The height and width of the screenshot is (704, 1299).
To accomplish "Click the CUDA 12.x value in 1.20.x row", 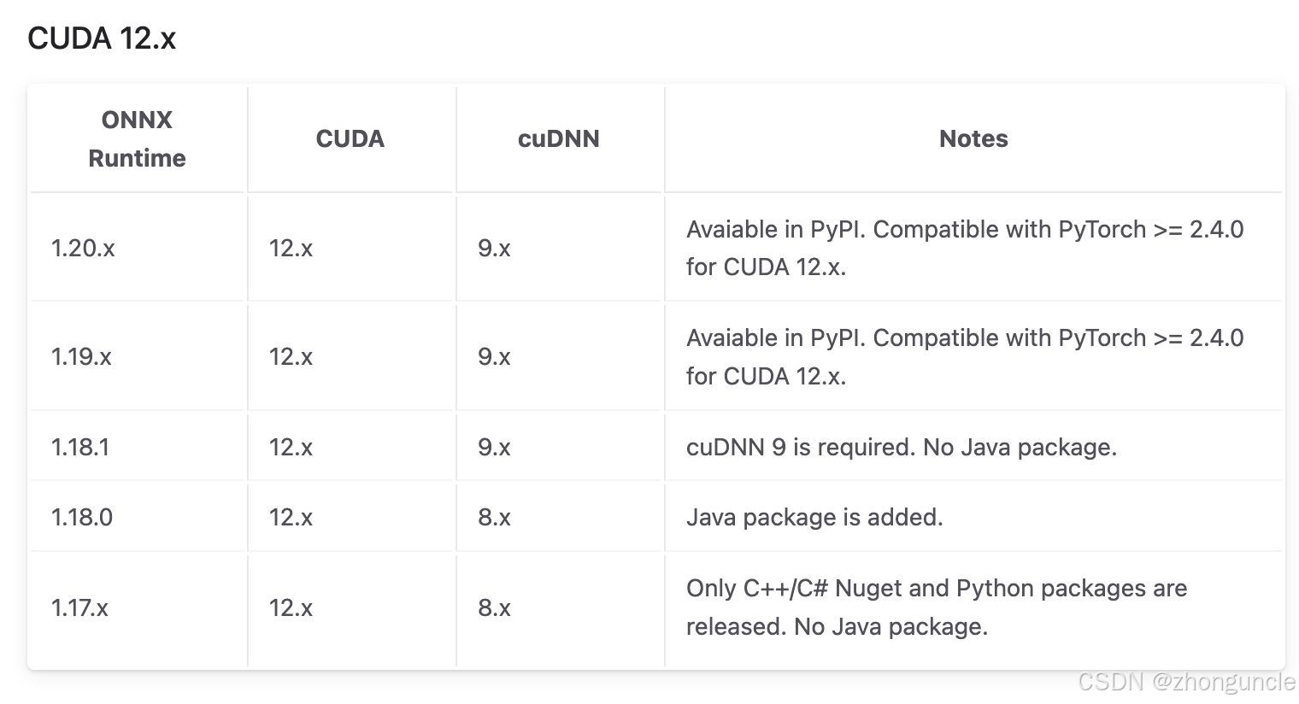I will click(291, 248).
